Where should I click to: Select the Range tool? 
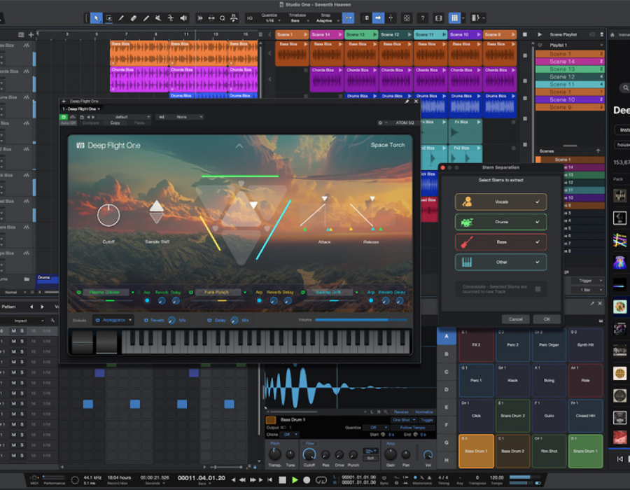[109, 17]
